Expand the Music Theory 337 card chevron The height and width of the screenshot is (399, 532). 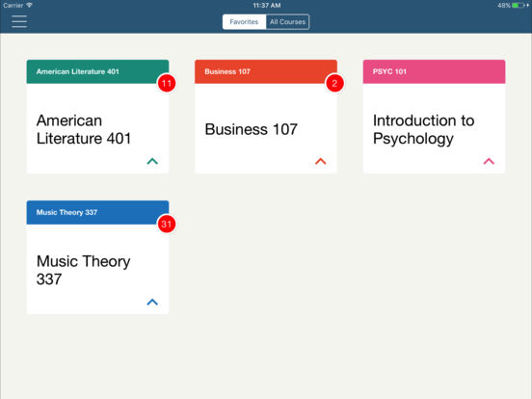[x=152, y=302]
